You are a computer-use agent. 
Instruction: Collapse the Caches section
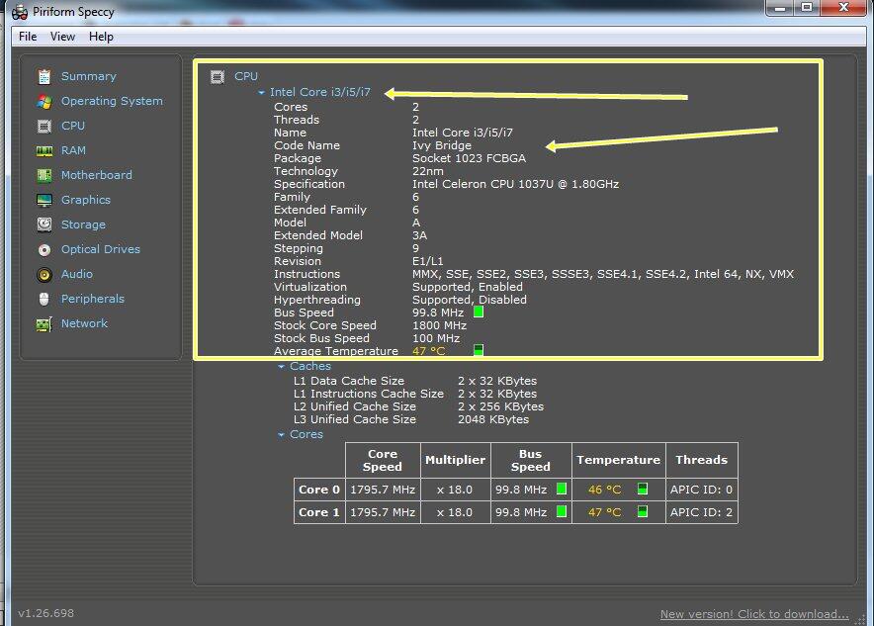tap(282, 366)
